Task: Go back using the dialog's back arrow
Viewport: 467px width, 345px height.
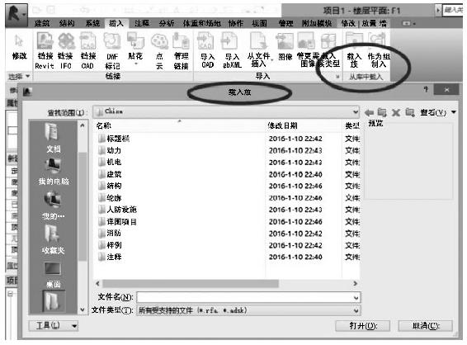Action: [x=369, y=112]
